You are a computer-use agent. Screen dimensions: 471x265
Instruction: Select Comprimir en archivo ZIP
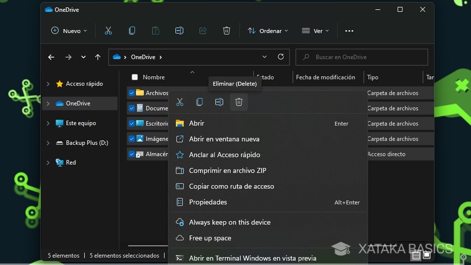coord(268,170)
